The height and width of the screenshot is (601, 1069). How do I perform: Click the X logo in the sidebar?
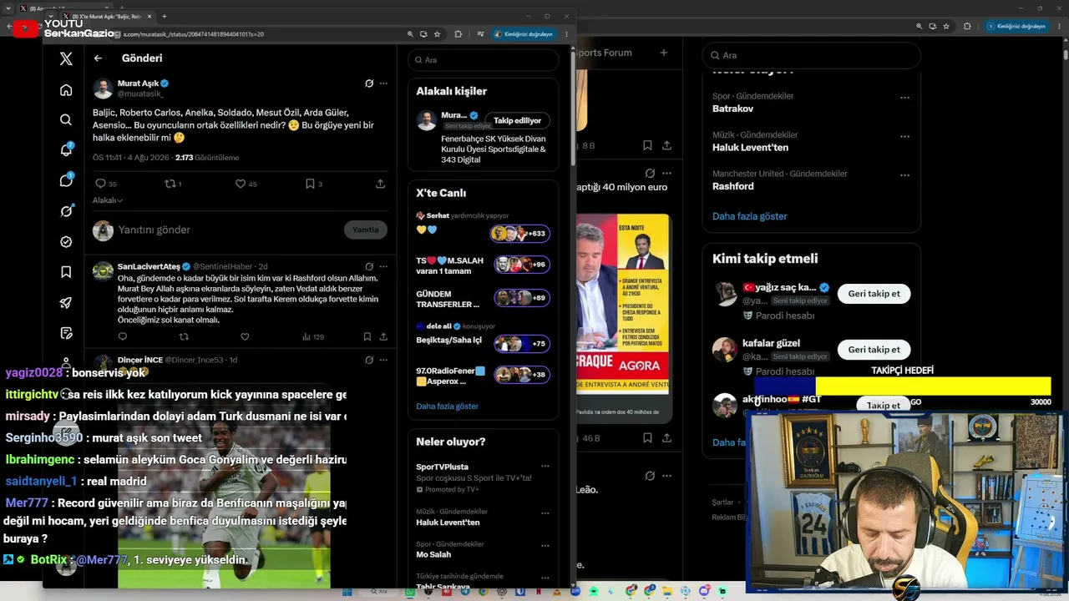pyautogui.click(x=66, y=58)
